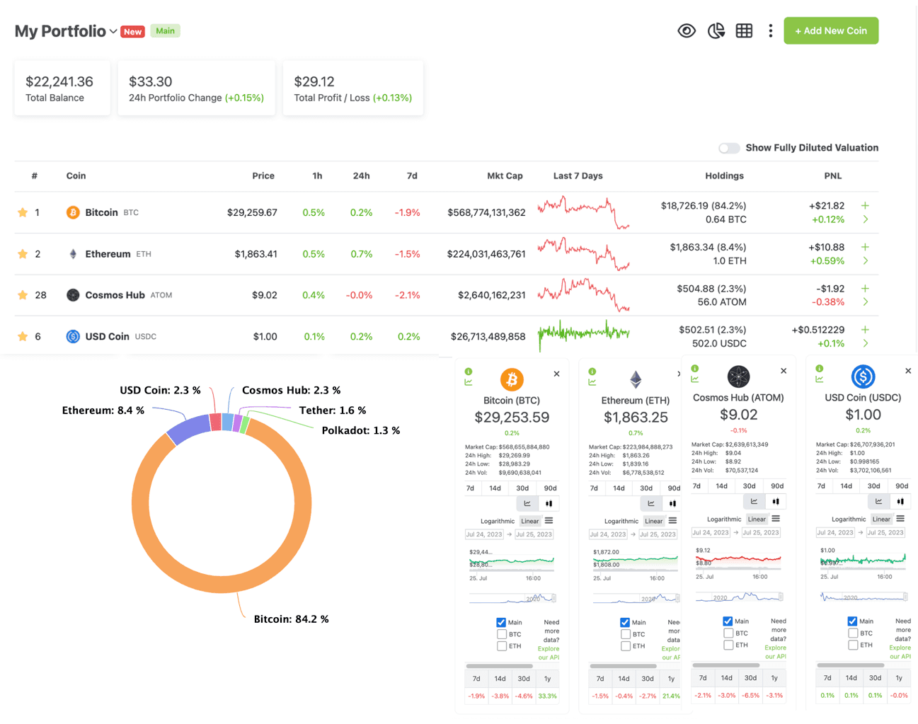
Task: Click the Jul 25, 2023 date field on USD Coin card
Action: click(x=885, y=532)
